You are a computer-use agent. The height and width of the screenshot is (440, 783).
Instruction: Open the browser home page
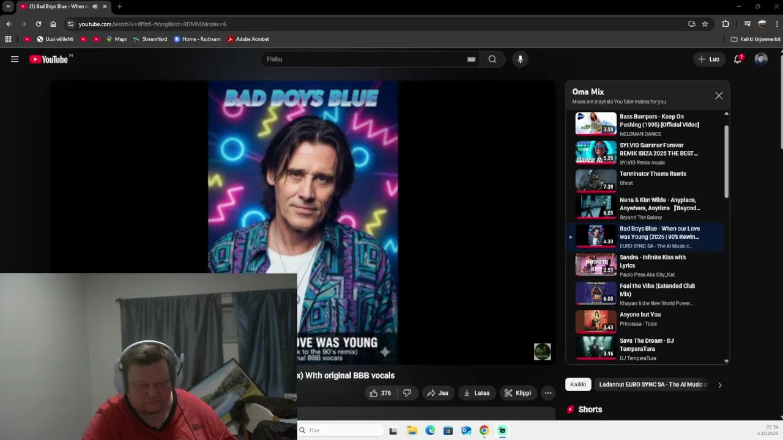point(53,24)
